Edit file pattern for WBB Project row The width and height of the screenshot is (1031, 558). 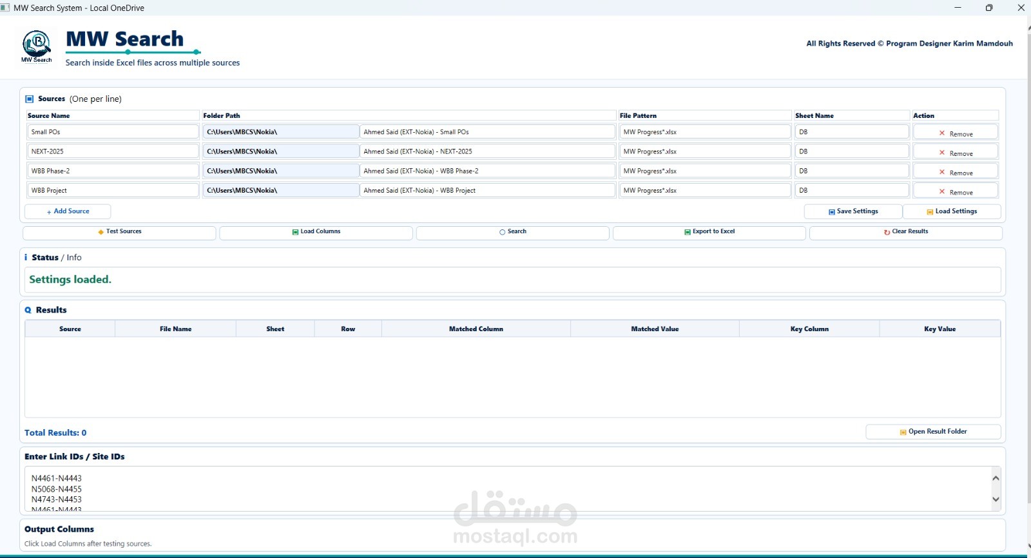pos(705,191)
